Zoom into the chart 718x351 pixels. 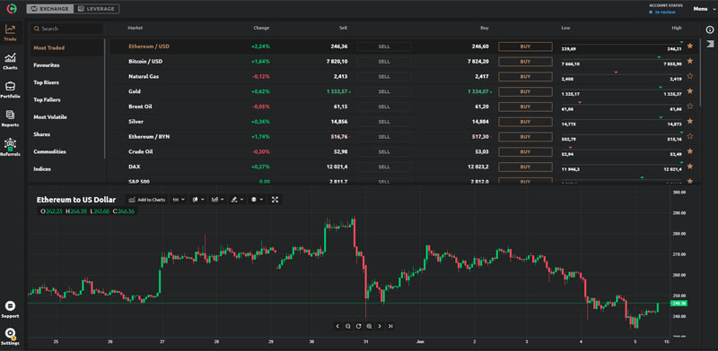(369, 326)
